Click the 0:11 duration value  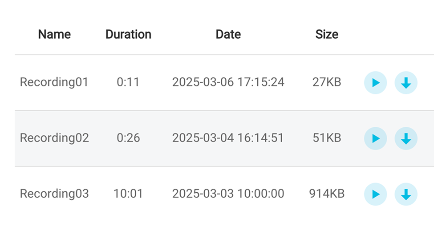[128, 82]
